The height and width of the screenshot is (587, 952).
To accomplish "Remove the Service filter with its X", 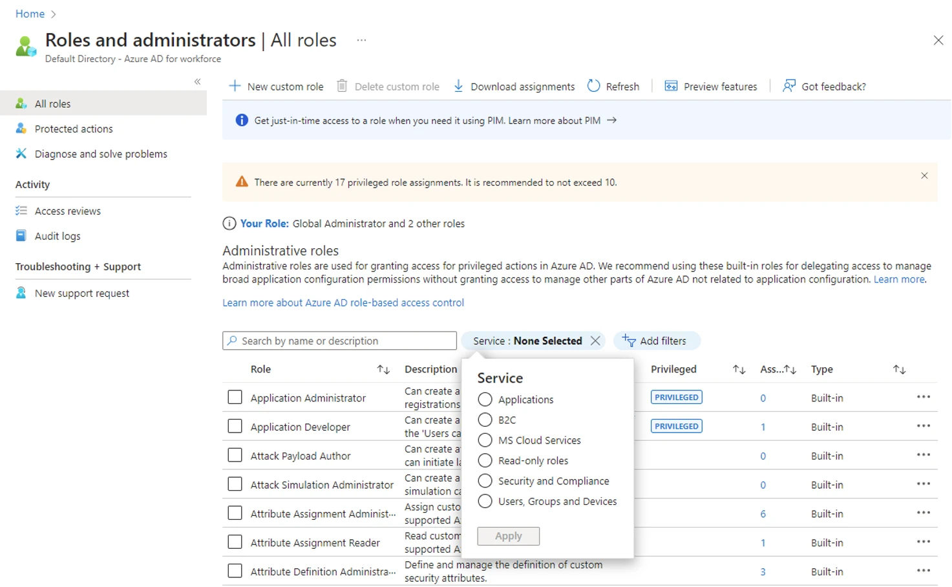I will [x=595, y=341].
